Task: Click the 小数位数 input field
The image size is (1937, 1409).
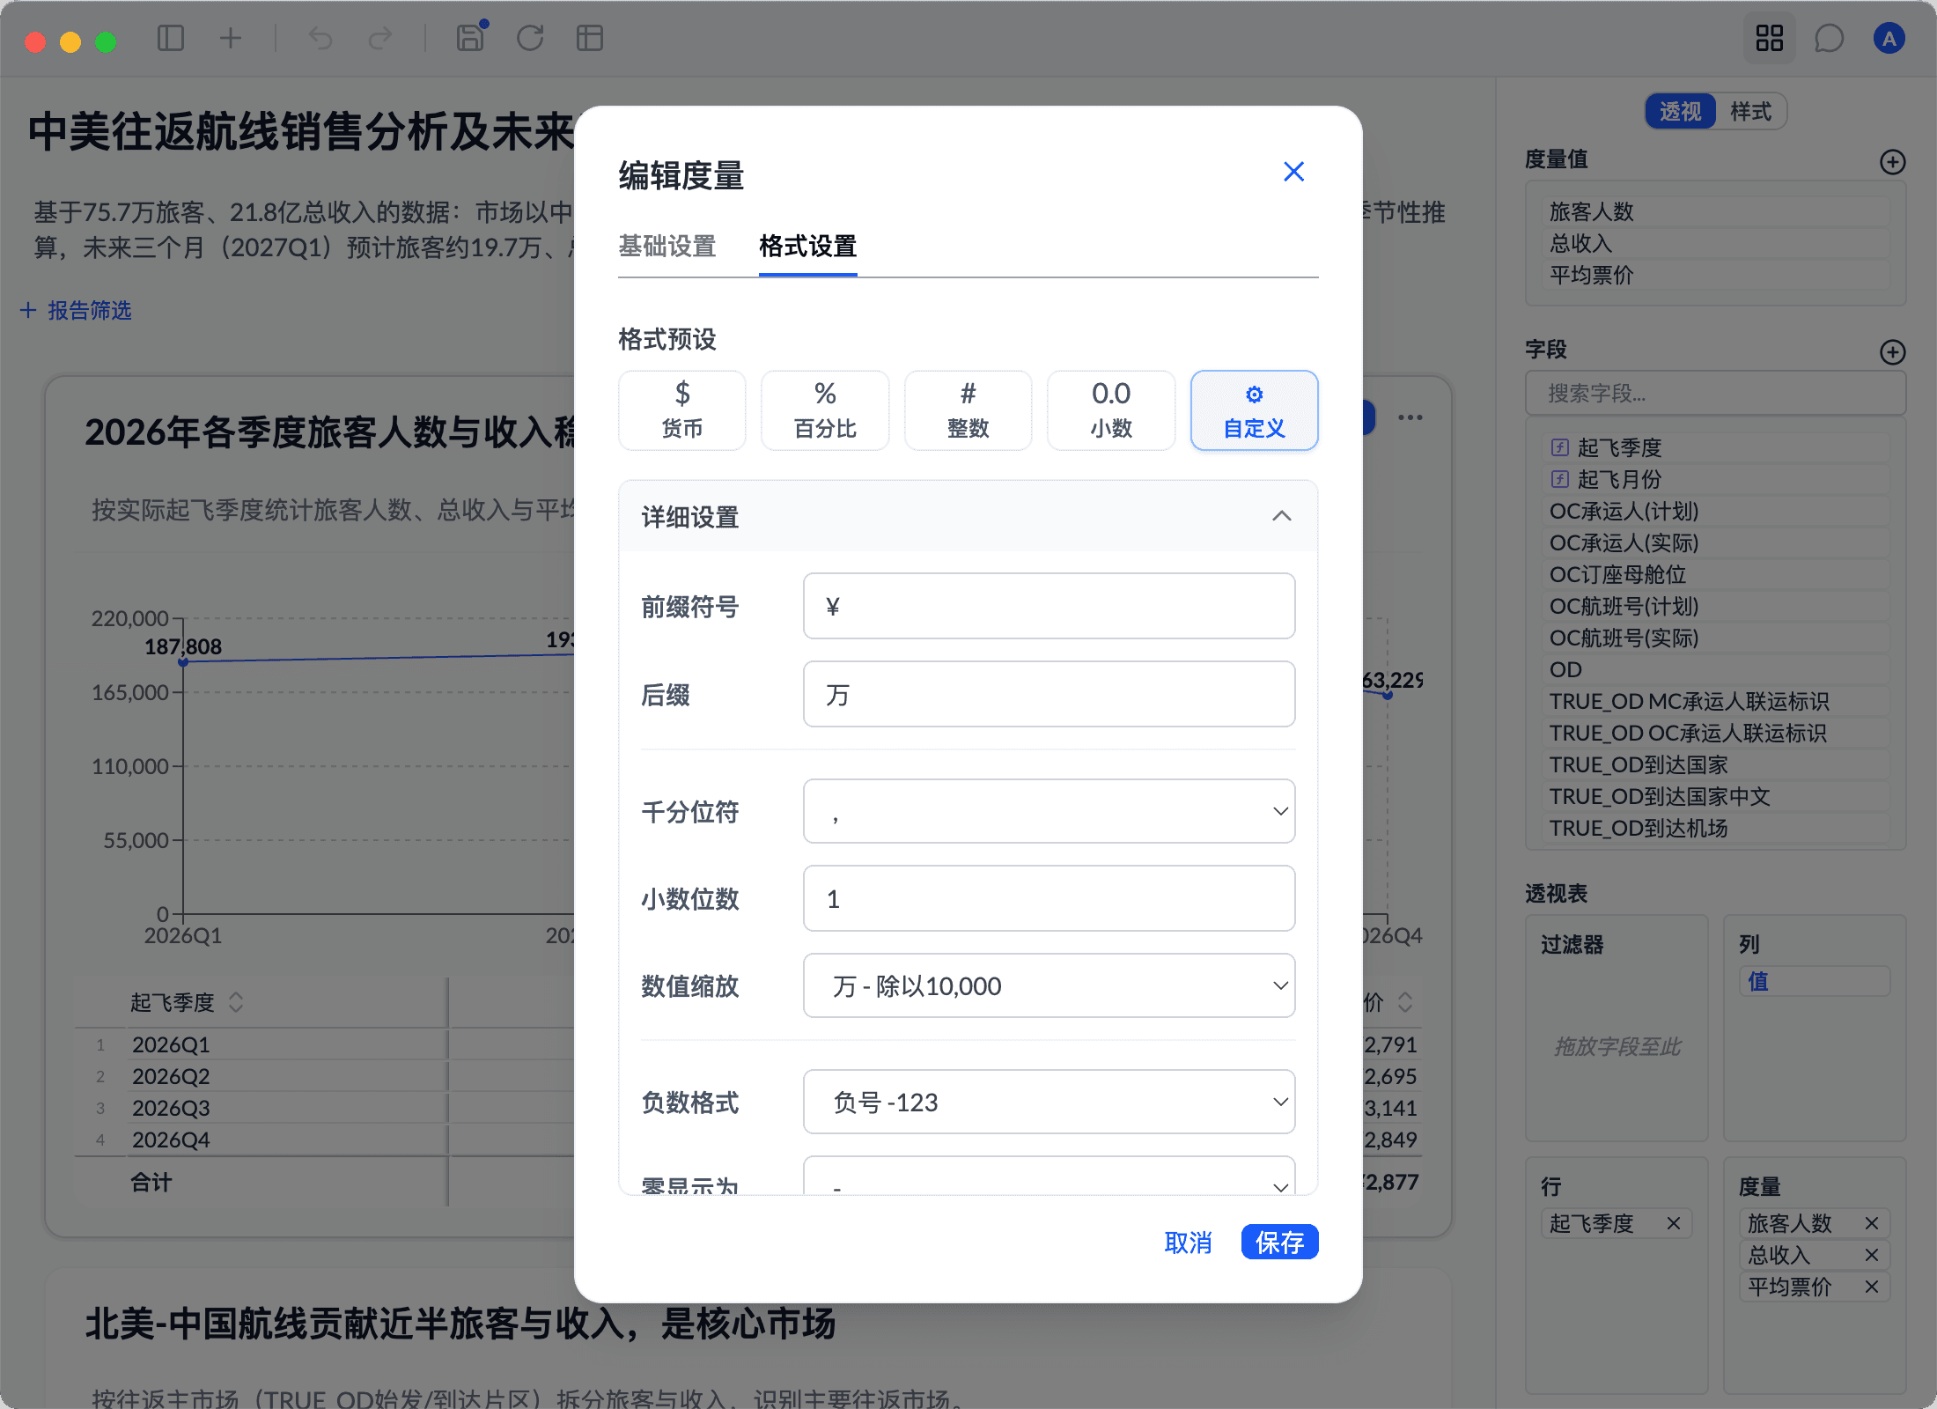Action: (x=1049, y=898)
